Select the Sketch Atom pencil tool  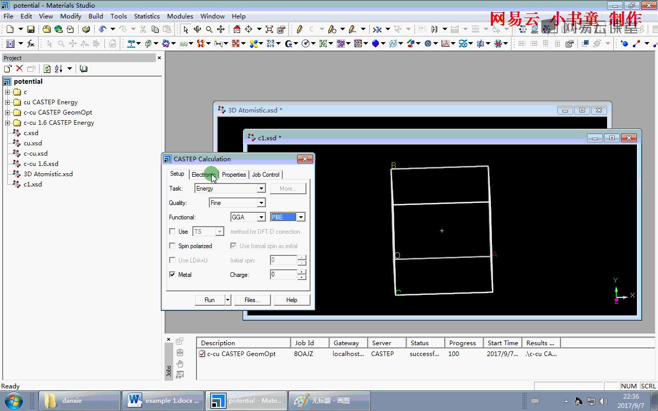(299, 29)
